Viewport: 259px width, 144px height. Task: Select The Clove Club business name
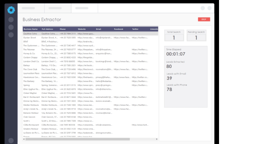click(30, 69)
